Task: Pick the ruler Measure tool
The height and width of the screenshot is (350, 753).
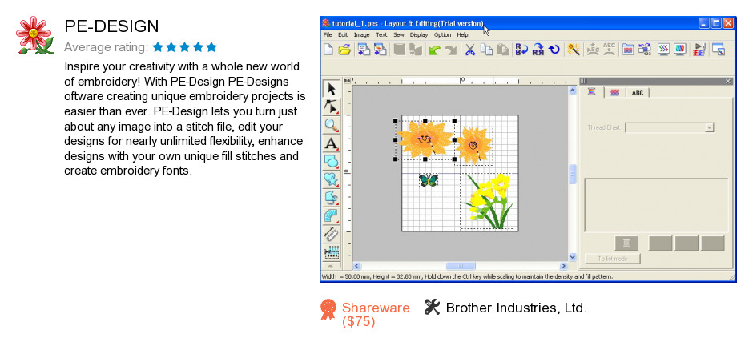Action: tap(332, 234)
